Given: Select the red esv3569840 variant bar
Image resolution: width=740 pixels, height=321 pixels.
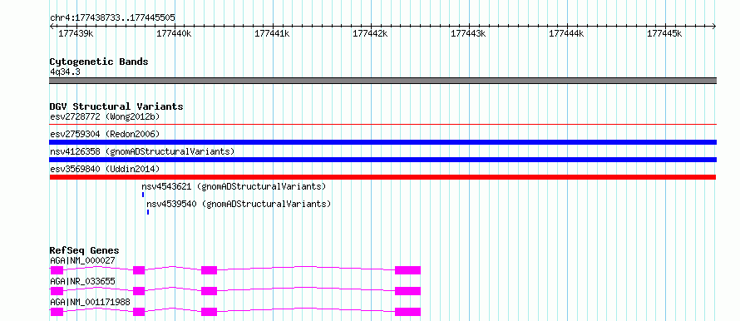Looking at the screenshot, I should (x=382, y=177).
